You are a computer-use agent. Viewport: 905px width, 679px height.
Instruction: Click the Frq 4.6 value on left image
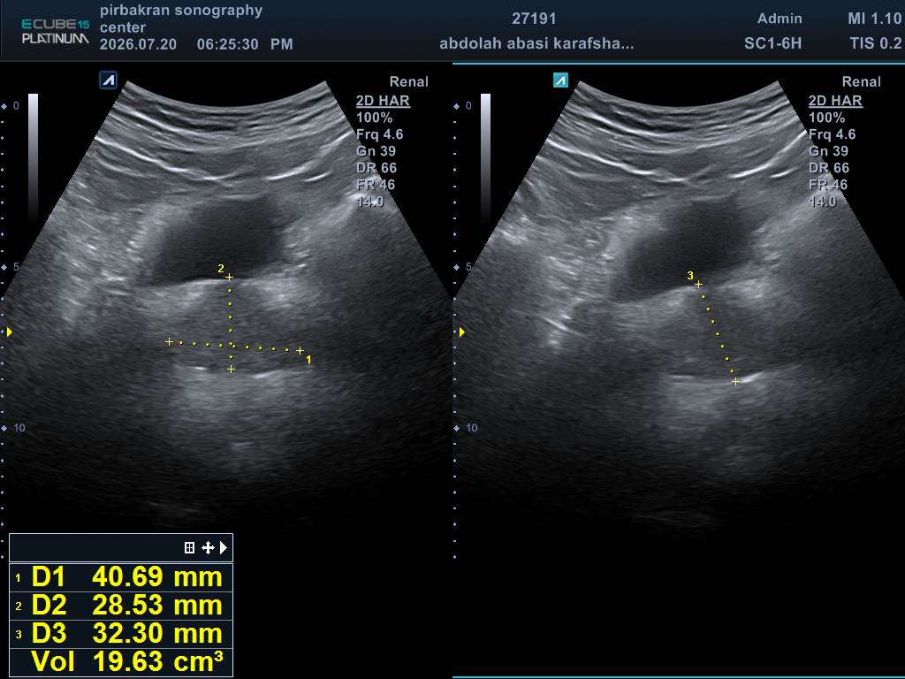coord(380,134)
